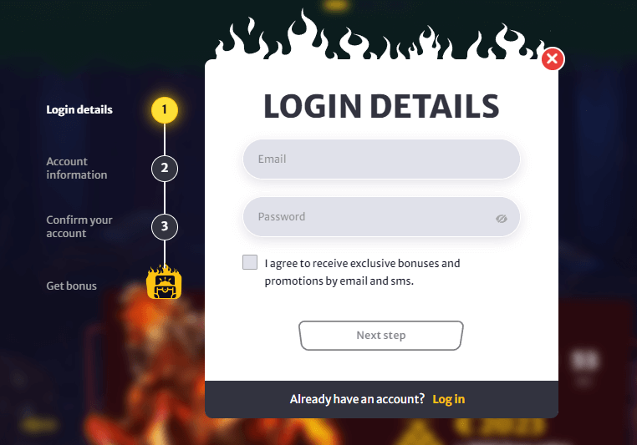
Task: Click the Next step button
Action: (x=381, y=336)
